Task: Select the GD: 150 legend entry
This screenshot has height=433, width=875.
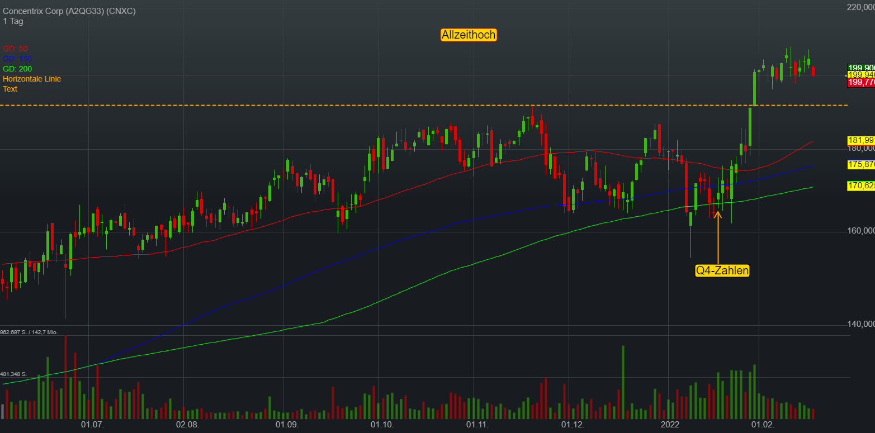Action: click(x=17, y=59)
